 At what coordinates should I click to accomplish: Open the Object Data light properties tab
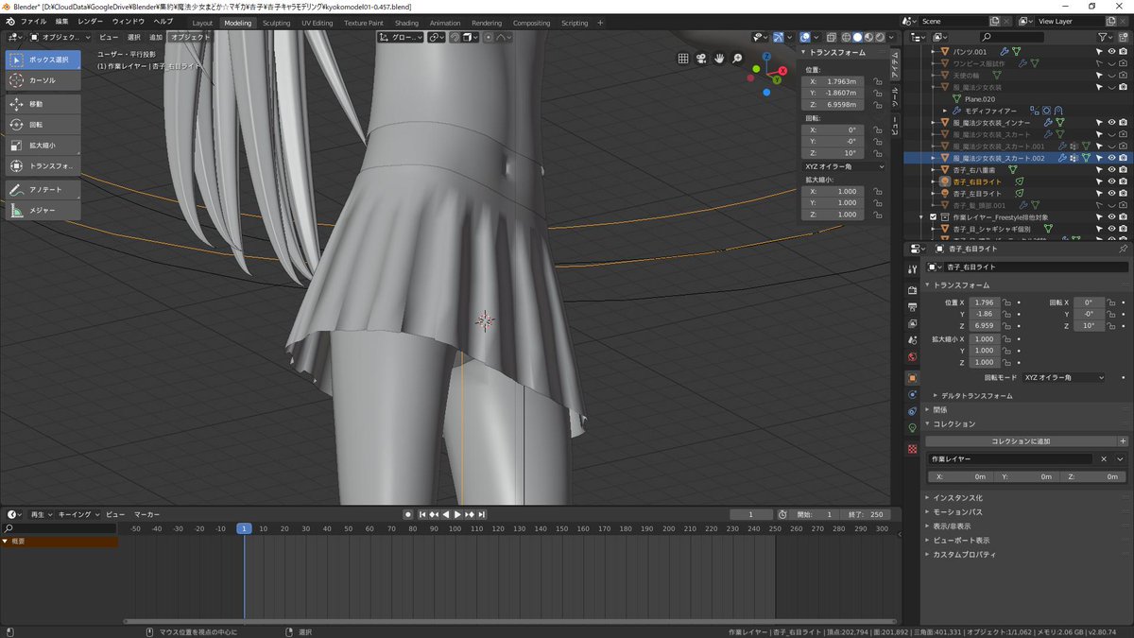pos(912,428)
